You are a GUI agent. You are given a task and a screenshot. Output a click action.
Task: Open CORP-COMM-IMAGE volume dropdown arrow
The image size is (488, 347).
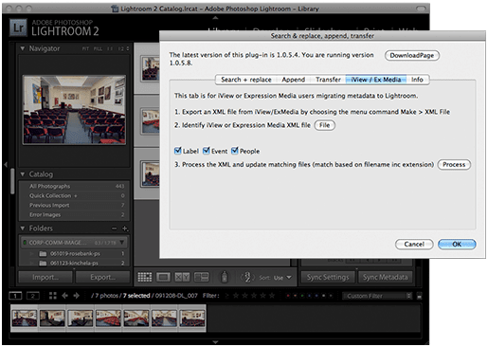(x=122, y=243)
